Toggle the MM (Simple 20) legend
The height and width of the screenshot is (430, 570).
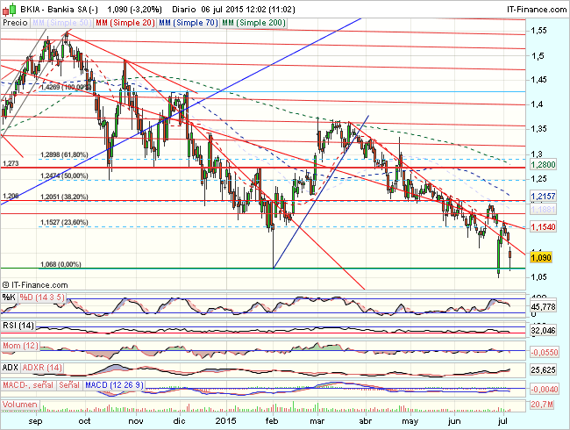point(125,23)
